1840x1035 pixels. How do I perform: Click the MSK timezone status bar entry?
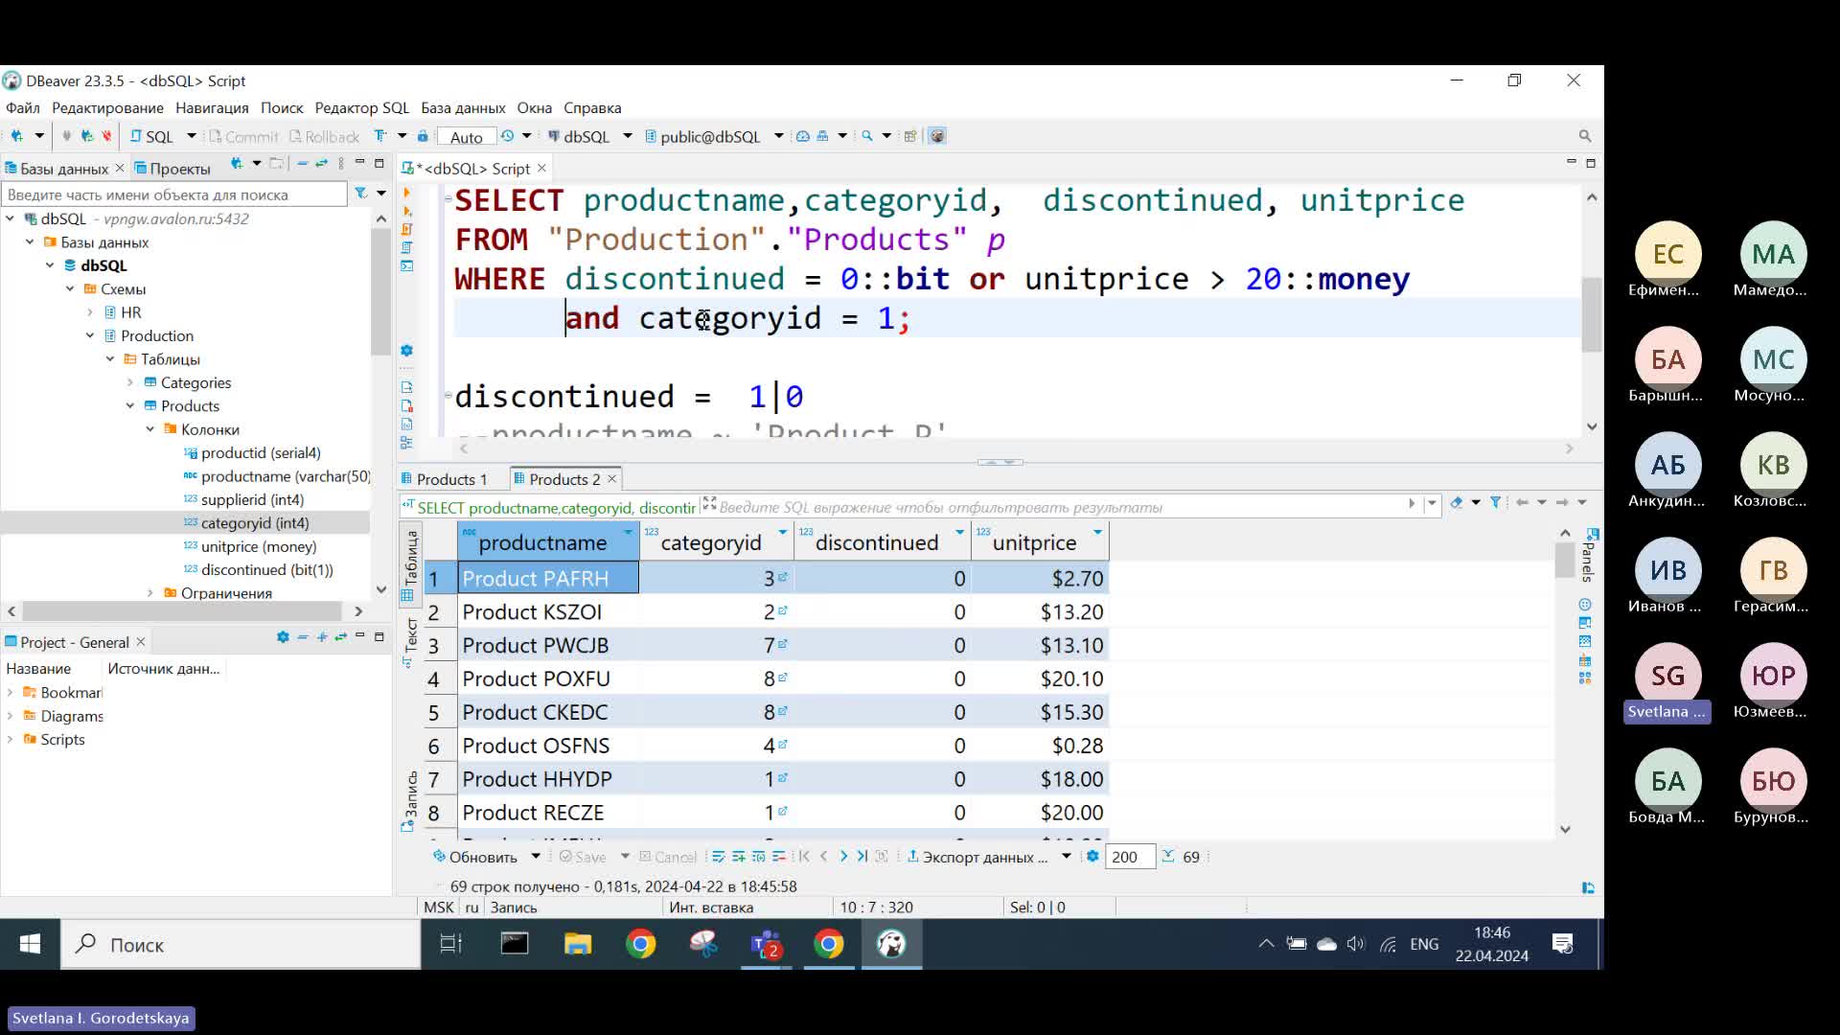click(439, 908)
